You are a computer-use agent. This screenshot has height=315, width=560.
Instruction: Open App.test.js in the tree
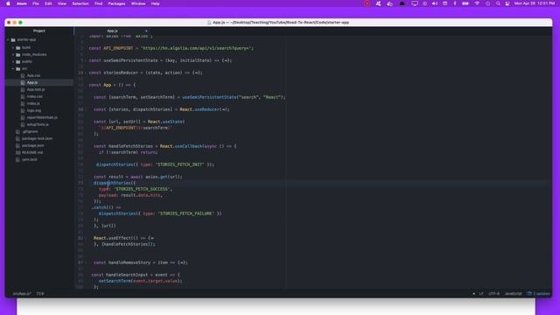36,89
